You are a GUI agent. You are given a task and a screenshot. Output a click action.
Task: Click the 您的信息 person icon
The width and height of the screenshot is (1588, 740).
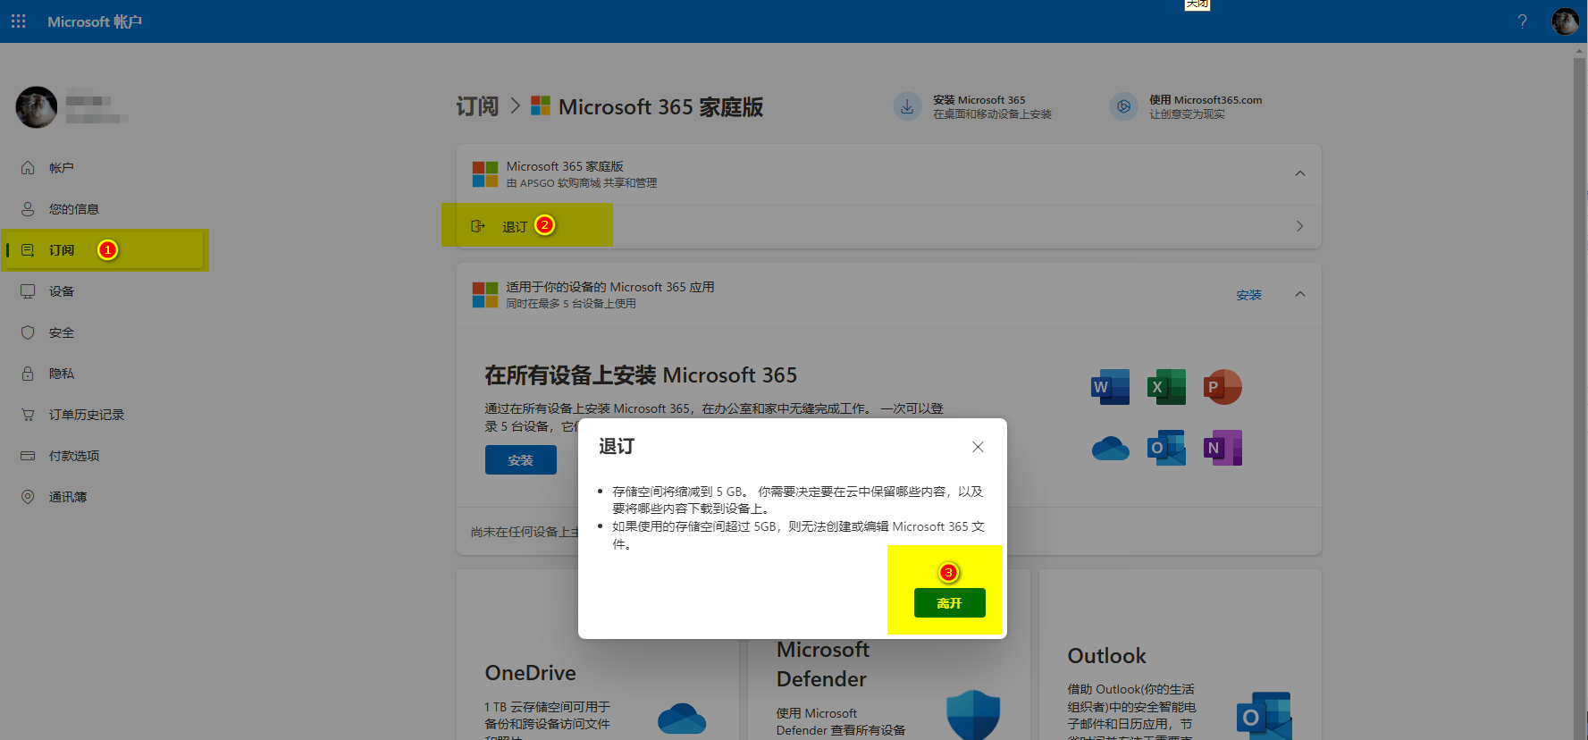(28, 208)
